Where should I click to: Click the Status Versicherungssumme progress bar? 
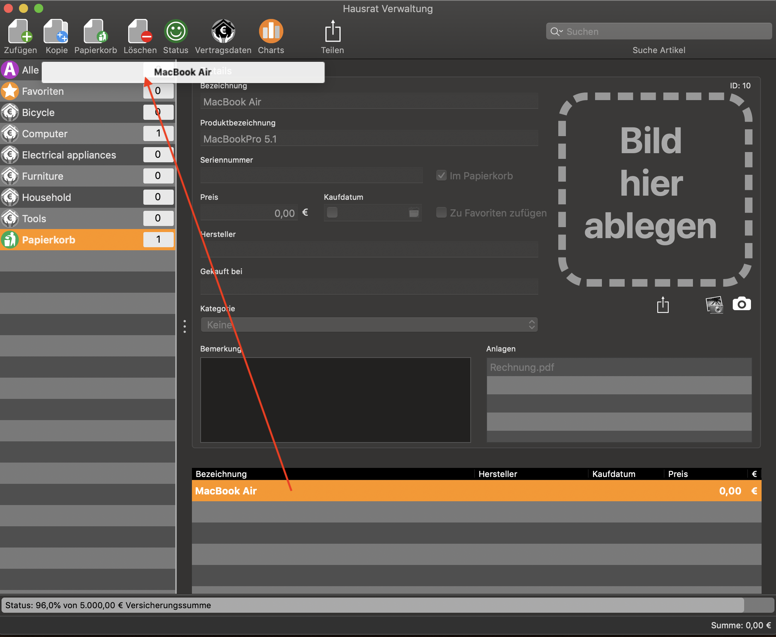pyautogui.click(x=388, y=605)
